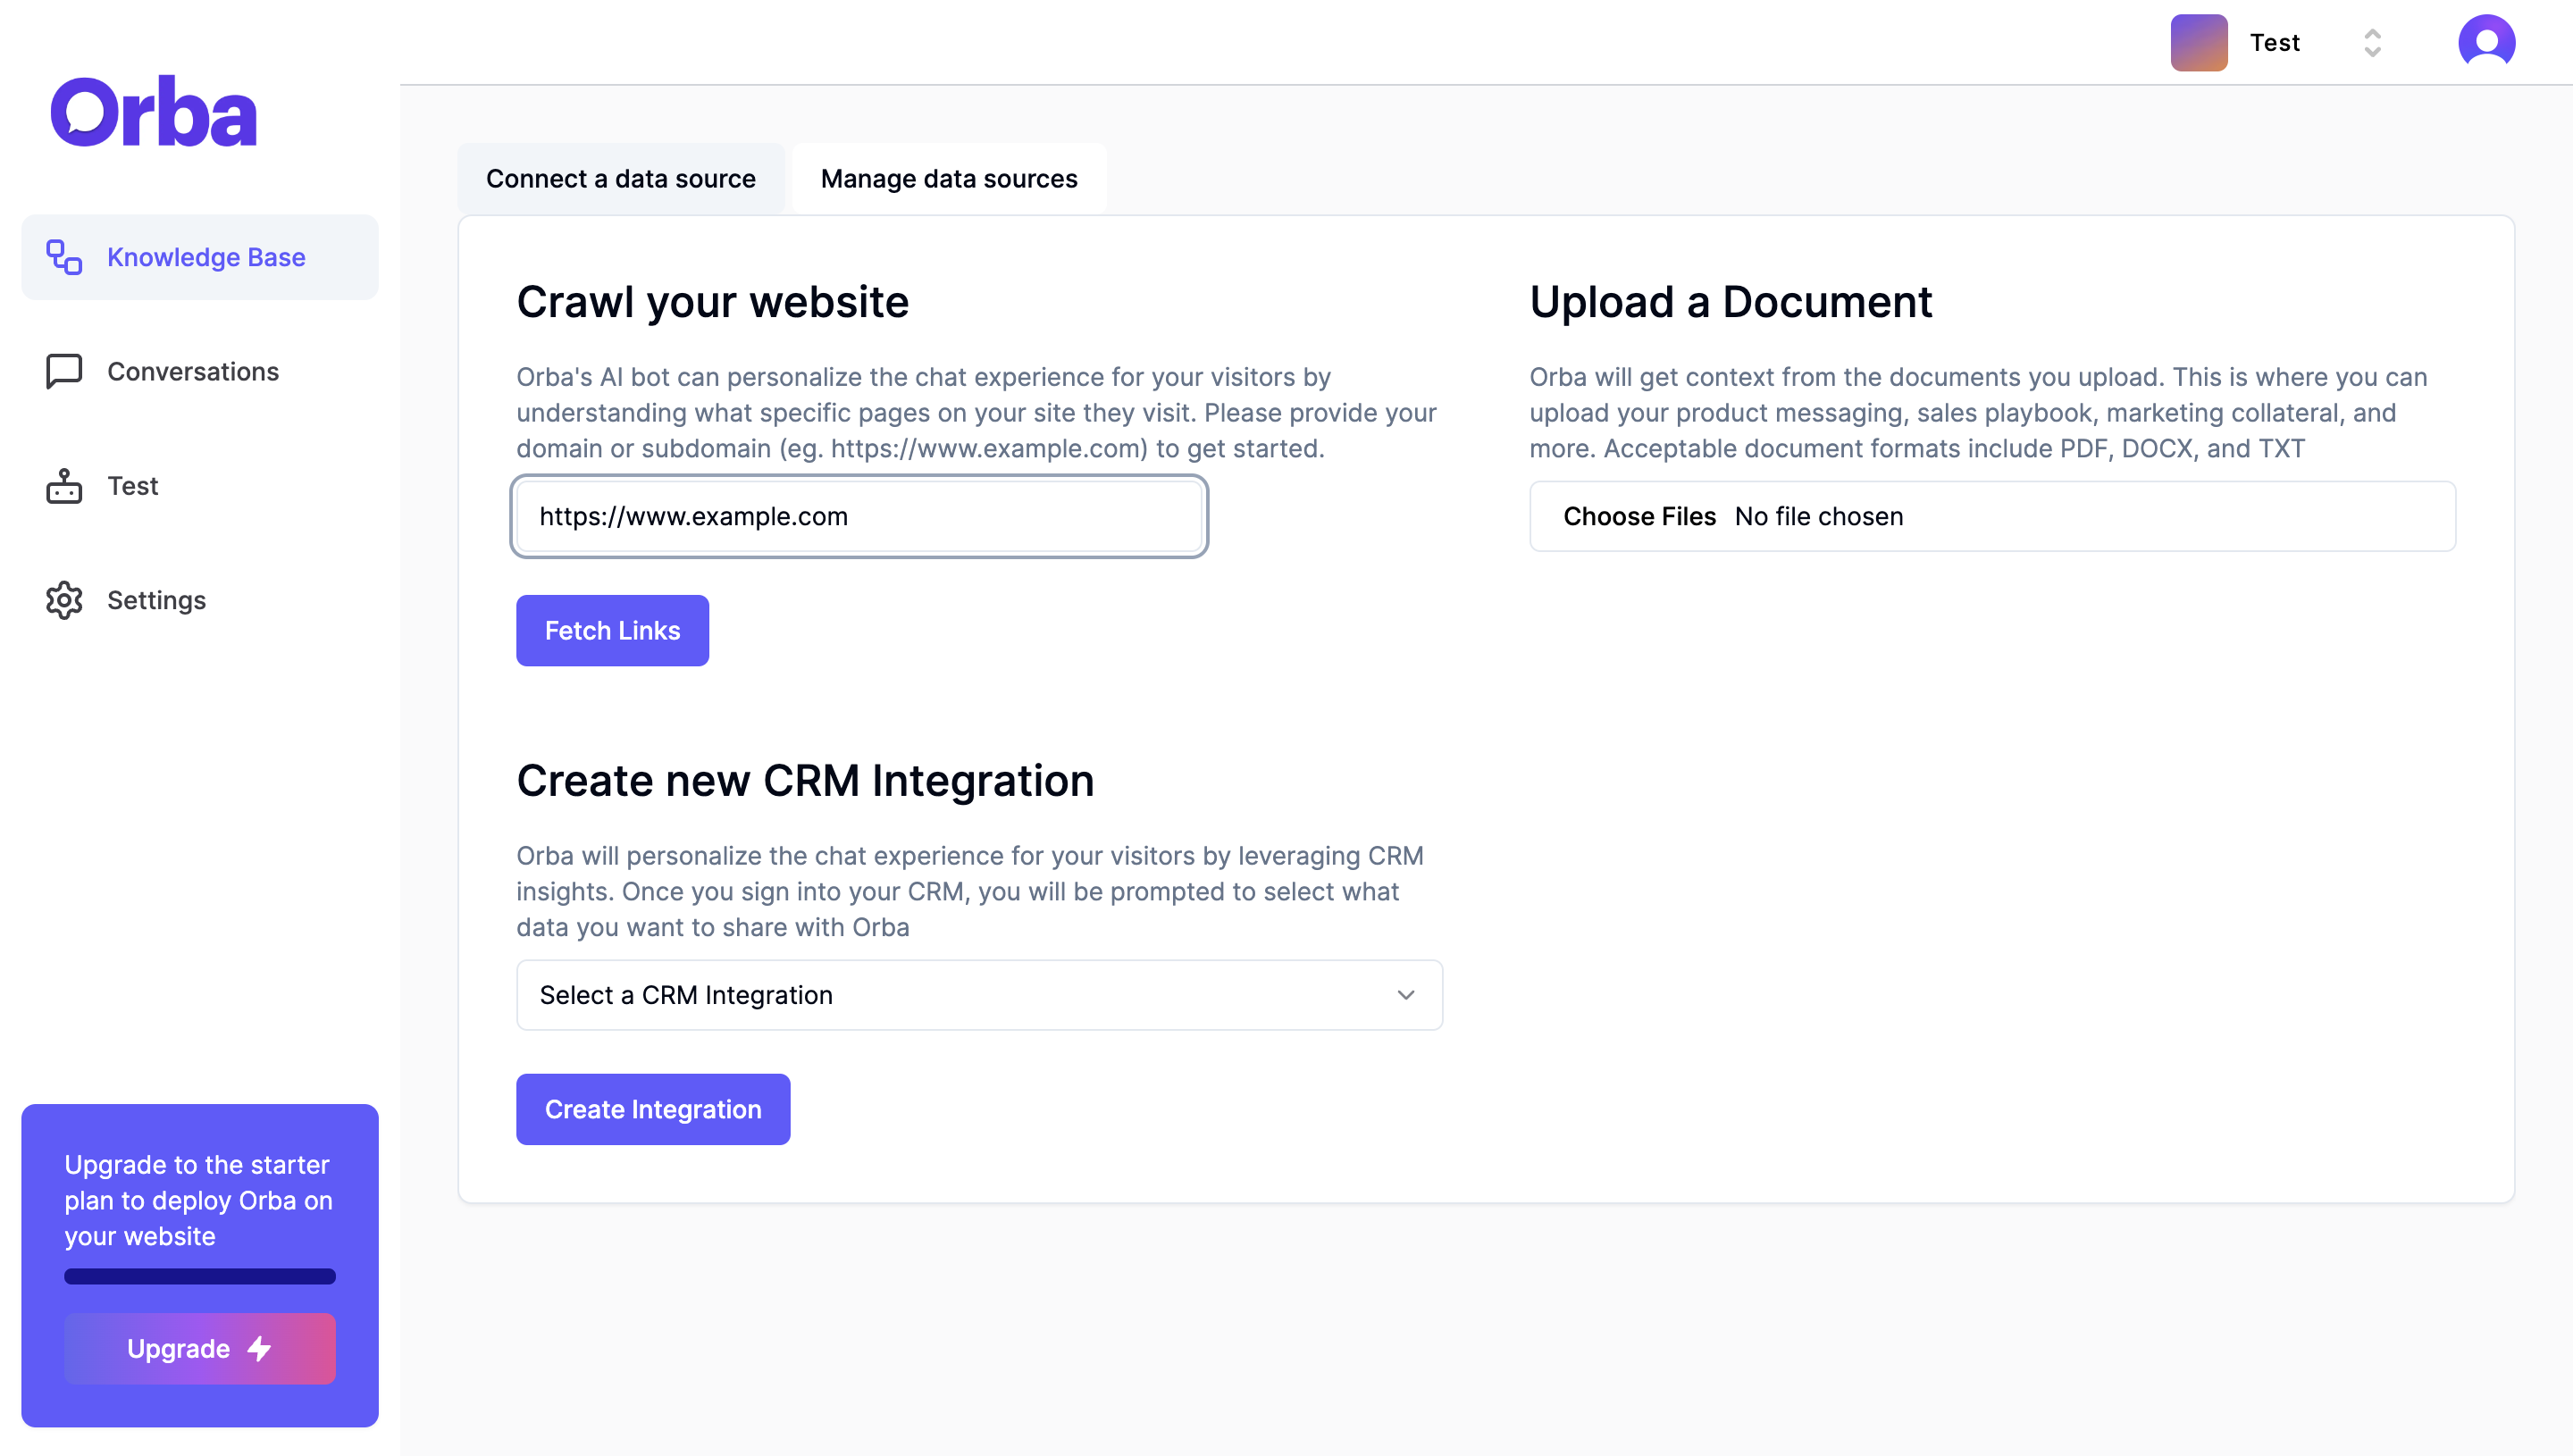
Task: Open Conversations from the sidebar
Action: pyautogui.click(x=193, y=371)
